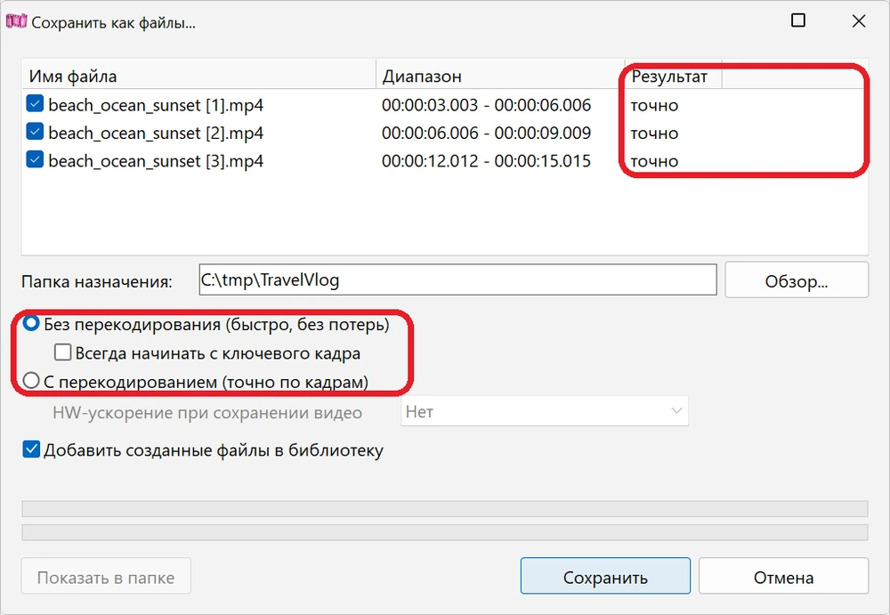Image resolution: width=890 pixels, height=615 pixels.
Task: Click 'HW-ускорение при сохранении видео' label
Action: click(x=207, y=412)
